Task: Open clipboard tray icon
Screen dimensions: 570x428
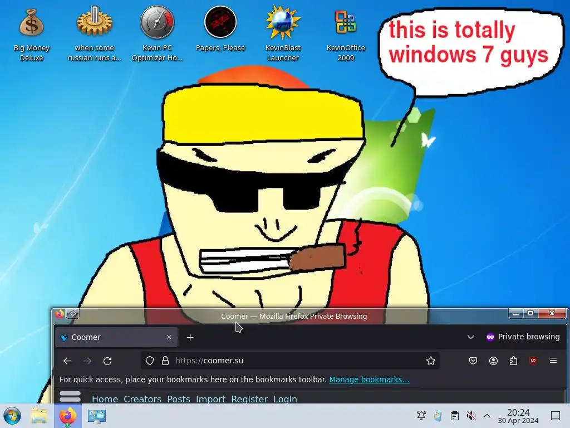Action: pyautogui.click(x=454, y=416)
